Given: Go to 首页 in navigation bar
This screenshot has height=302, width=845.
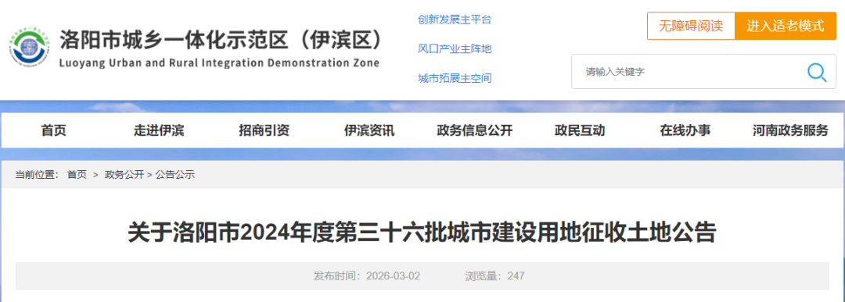Looking at the screenshot, I should [x=54, y=130].
